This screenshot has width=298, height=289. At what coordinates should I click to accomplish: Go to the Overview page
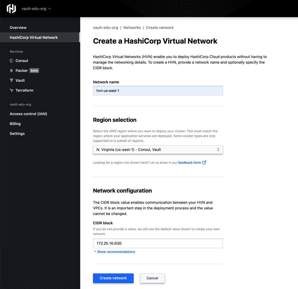[x=18, y=28]
